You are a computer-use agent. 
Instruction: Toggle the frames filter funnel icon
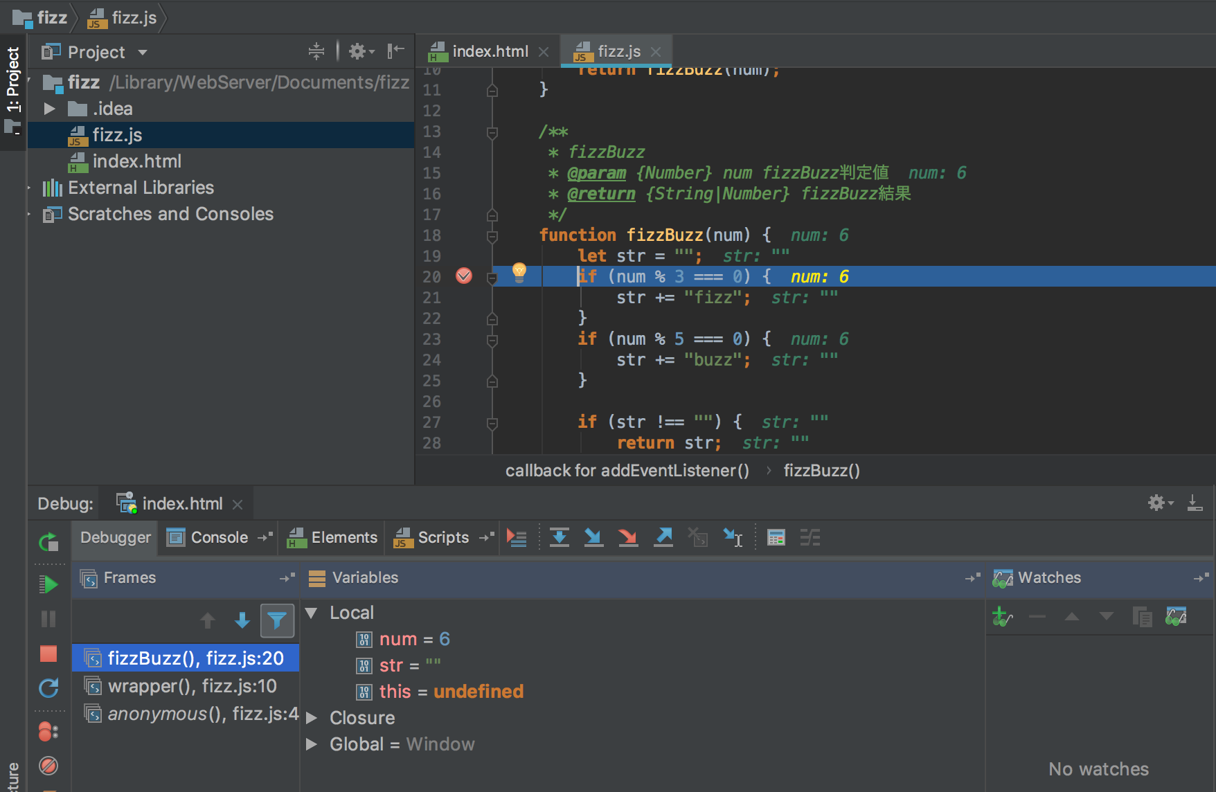[x=277, y=620]
